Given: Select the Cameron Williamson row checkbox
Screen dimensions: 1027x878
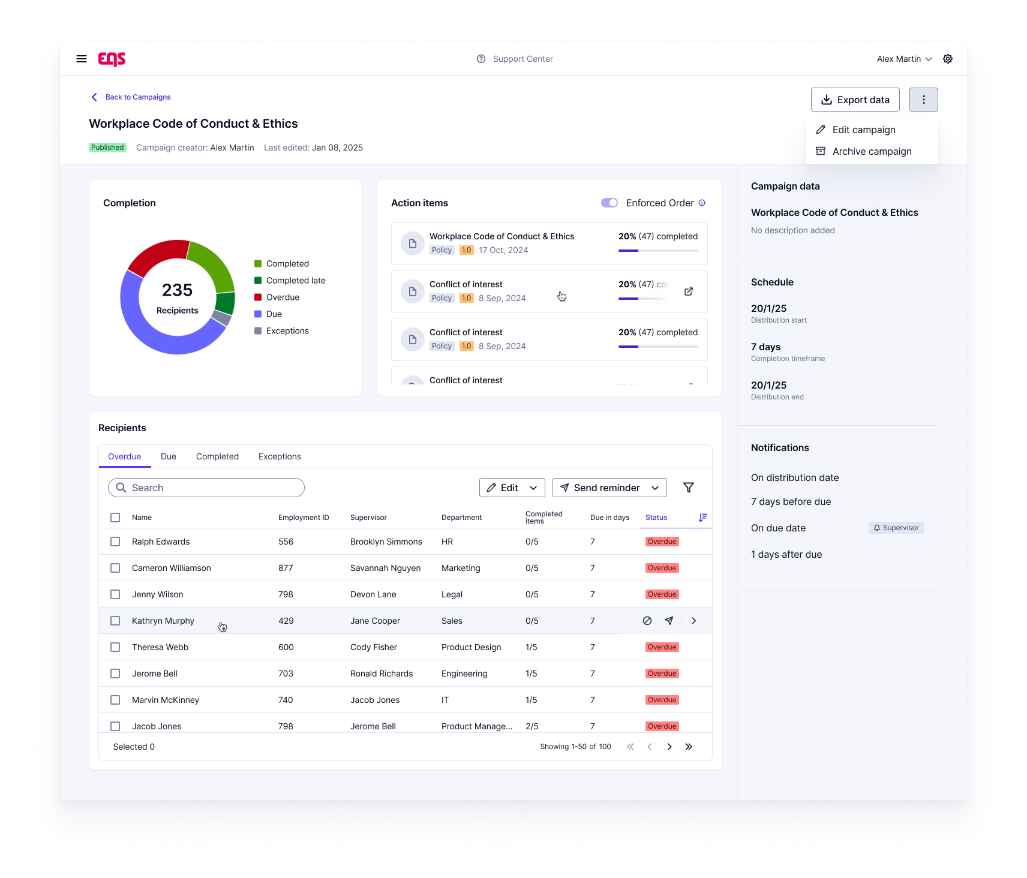Looking at the screenshot, I should [x=115, y=568].
